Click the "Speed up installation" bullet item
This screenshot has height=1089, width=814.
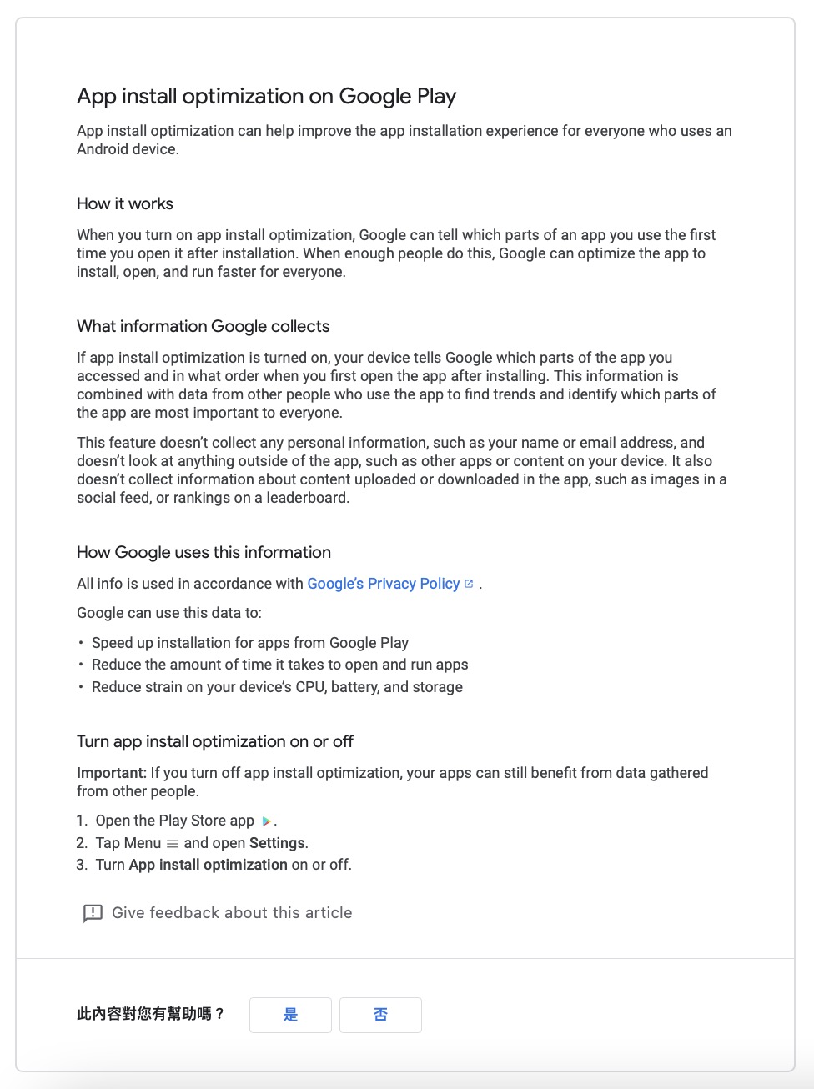(x=250, y=643)
